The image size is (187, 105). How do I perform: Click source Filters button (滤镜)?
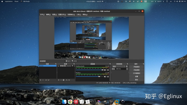tap(74, 61)
